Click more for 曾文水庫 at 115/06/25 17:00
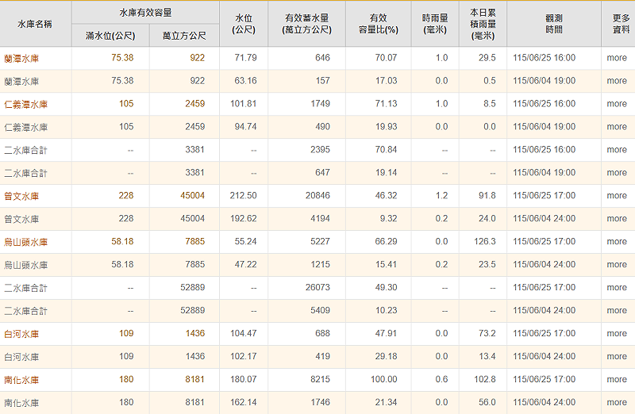Viewport: 635px width, 414px height. point(617,196)
